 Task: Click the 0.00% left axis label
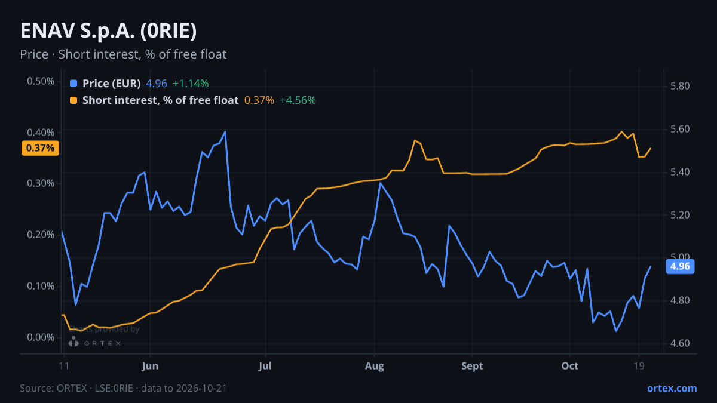pyautogui.click(x=41, y=337)
